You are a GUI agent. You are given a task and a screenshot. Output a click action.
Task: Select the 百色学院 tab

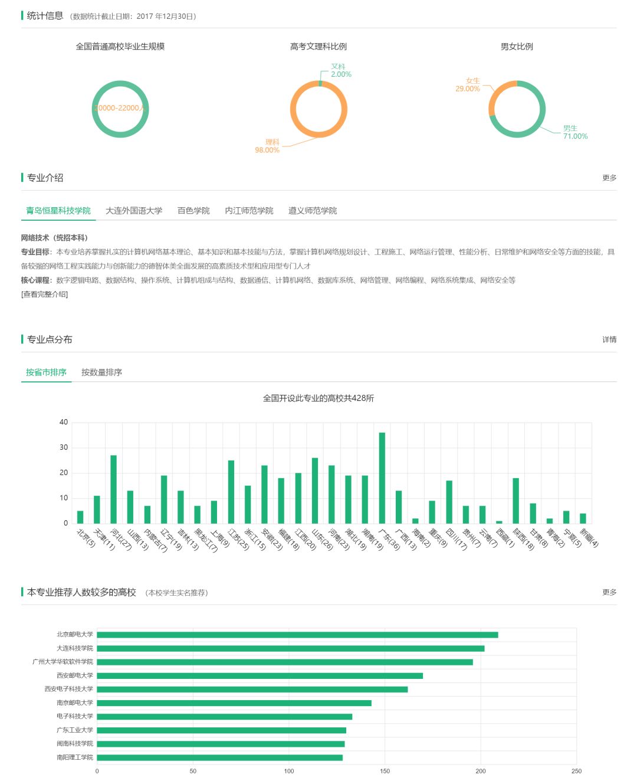pyautogui.click(x=193, y=211)
